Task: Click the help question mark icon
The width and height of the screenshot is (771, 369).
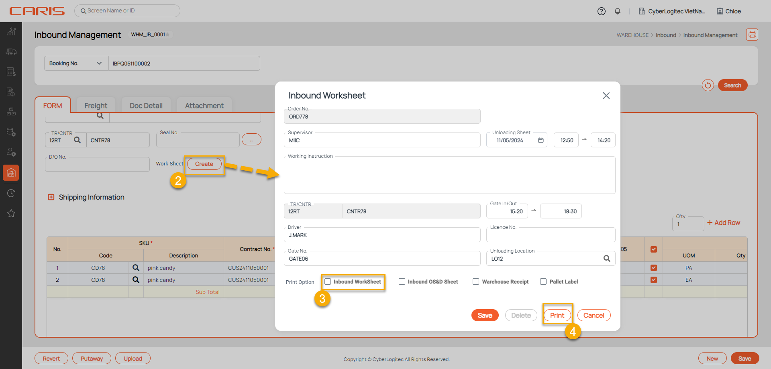Action: (601, 11)
